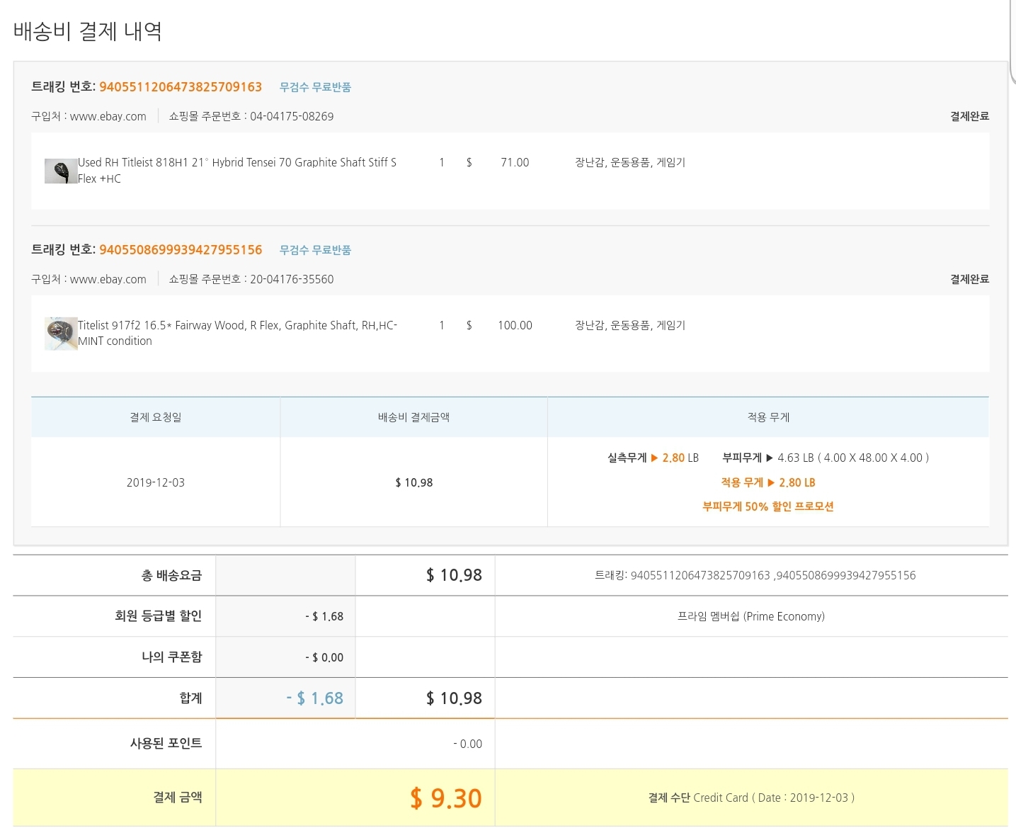Open the Titelist 917f2 16.5 Fairway Wood title

point(236,326)
